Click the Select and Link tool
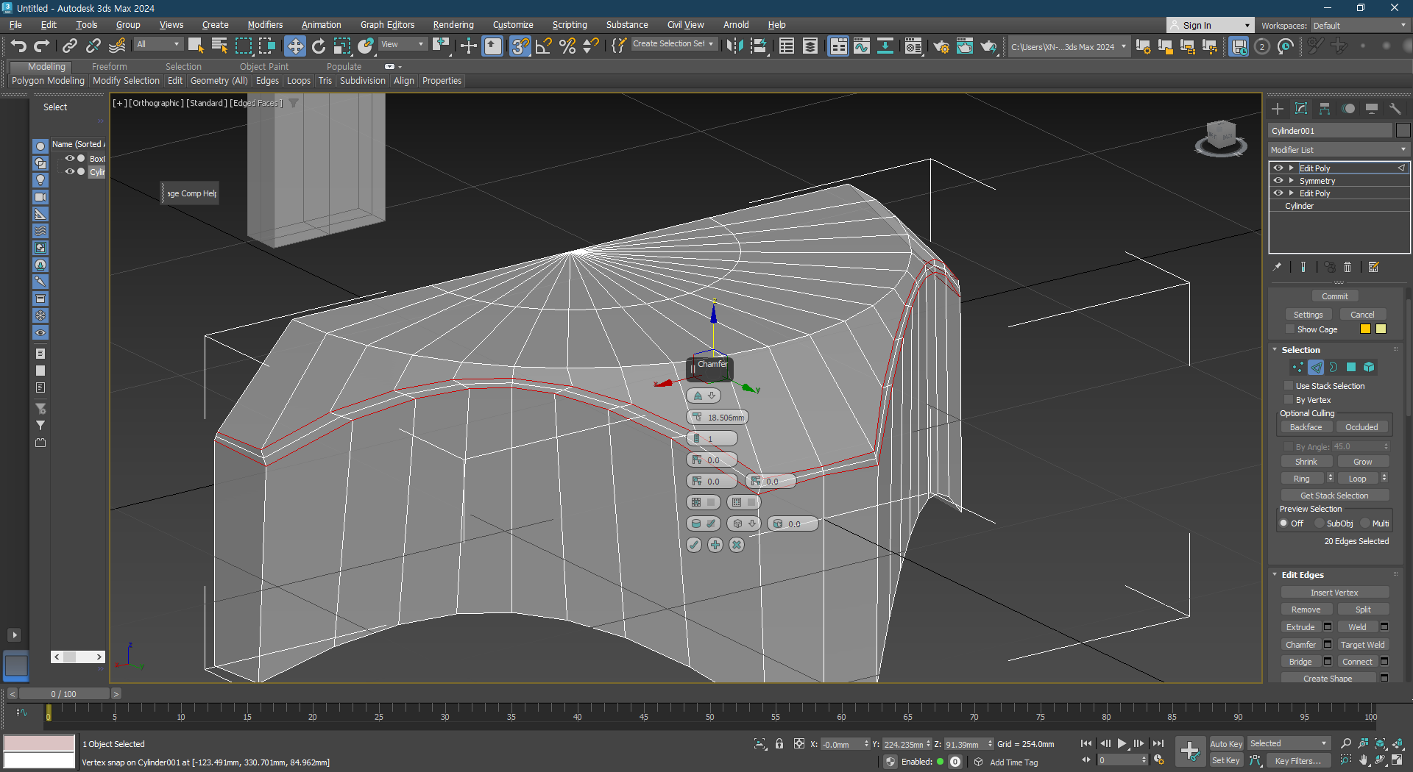This screenshot has width=1413, height=772. (70, 46)
